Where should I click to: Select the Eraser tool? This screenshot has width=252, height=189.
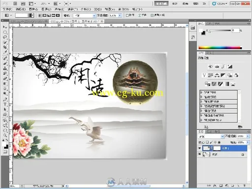pos(5,78)
